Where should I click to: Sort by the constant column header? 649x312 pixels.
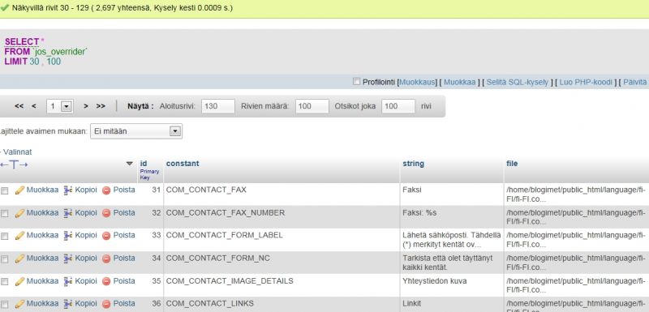click(x=183, y=164)
